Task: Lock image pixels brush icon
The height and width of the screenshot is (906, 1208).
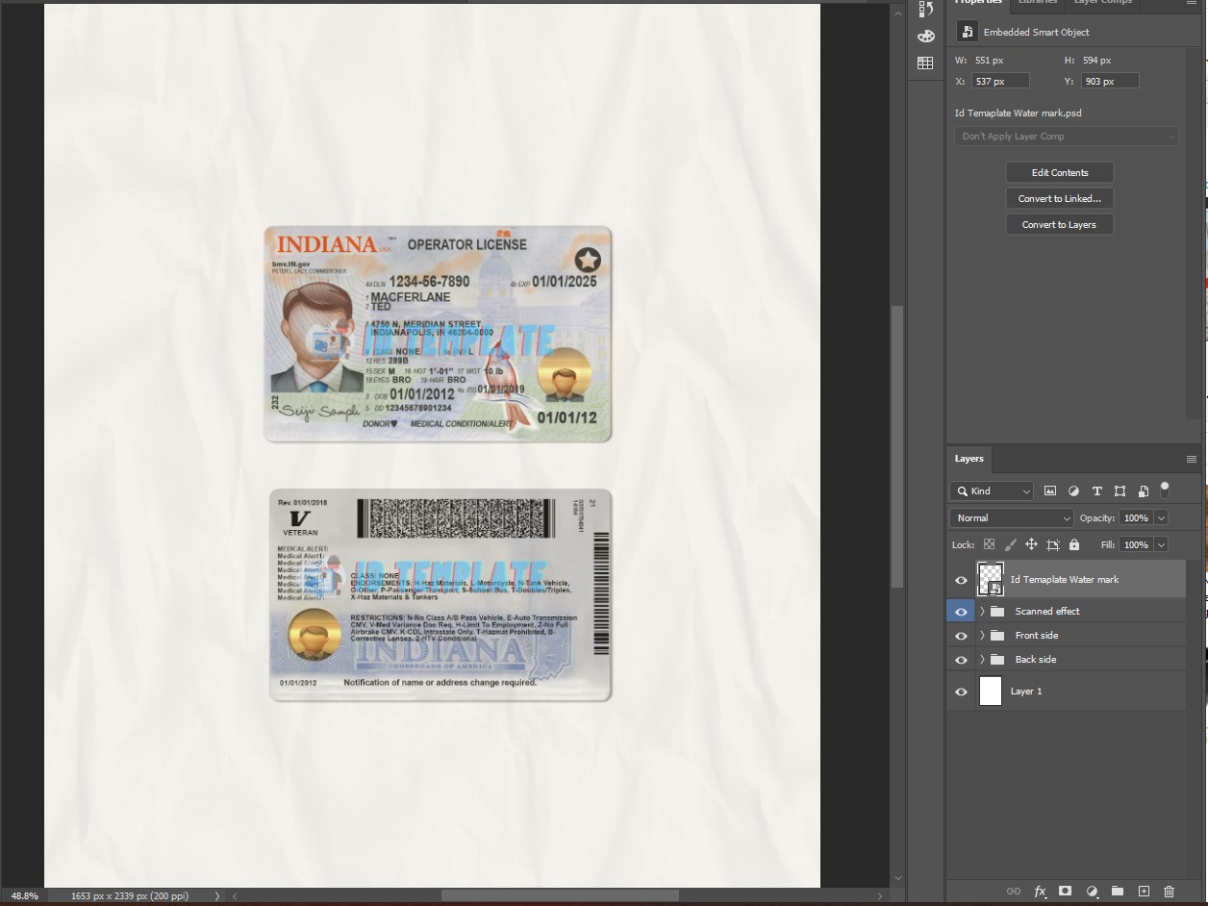Action: click(x=1010, y=544)
